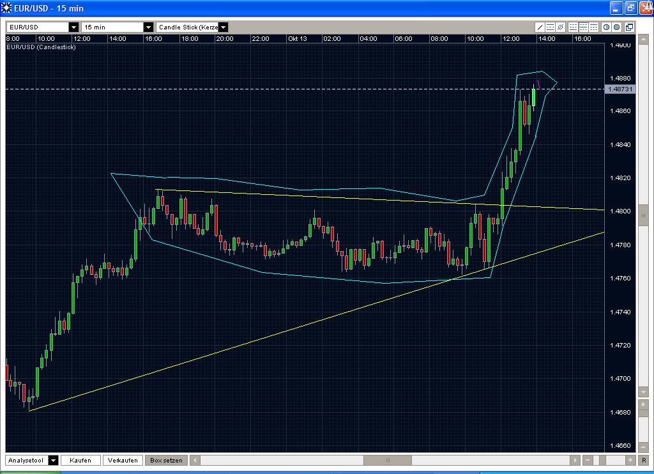Click the horizontal scrollbar left arrow
This screenshot has width=654, height=474.
tap(194, 460)
